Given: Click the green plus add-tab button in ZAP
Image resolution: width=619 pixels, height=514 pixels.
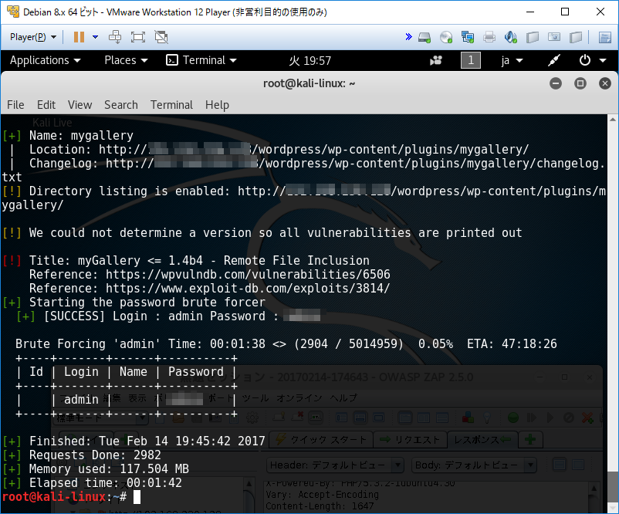Looking at the screenshot, I should [x=530, y=439].
